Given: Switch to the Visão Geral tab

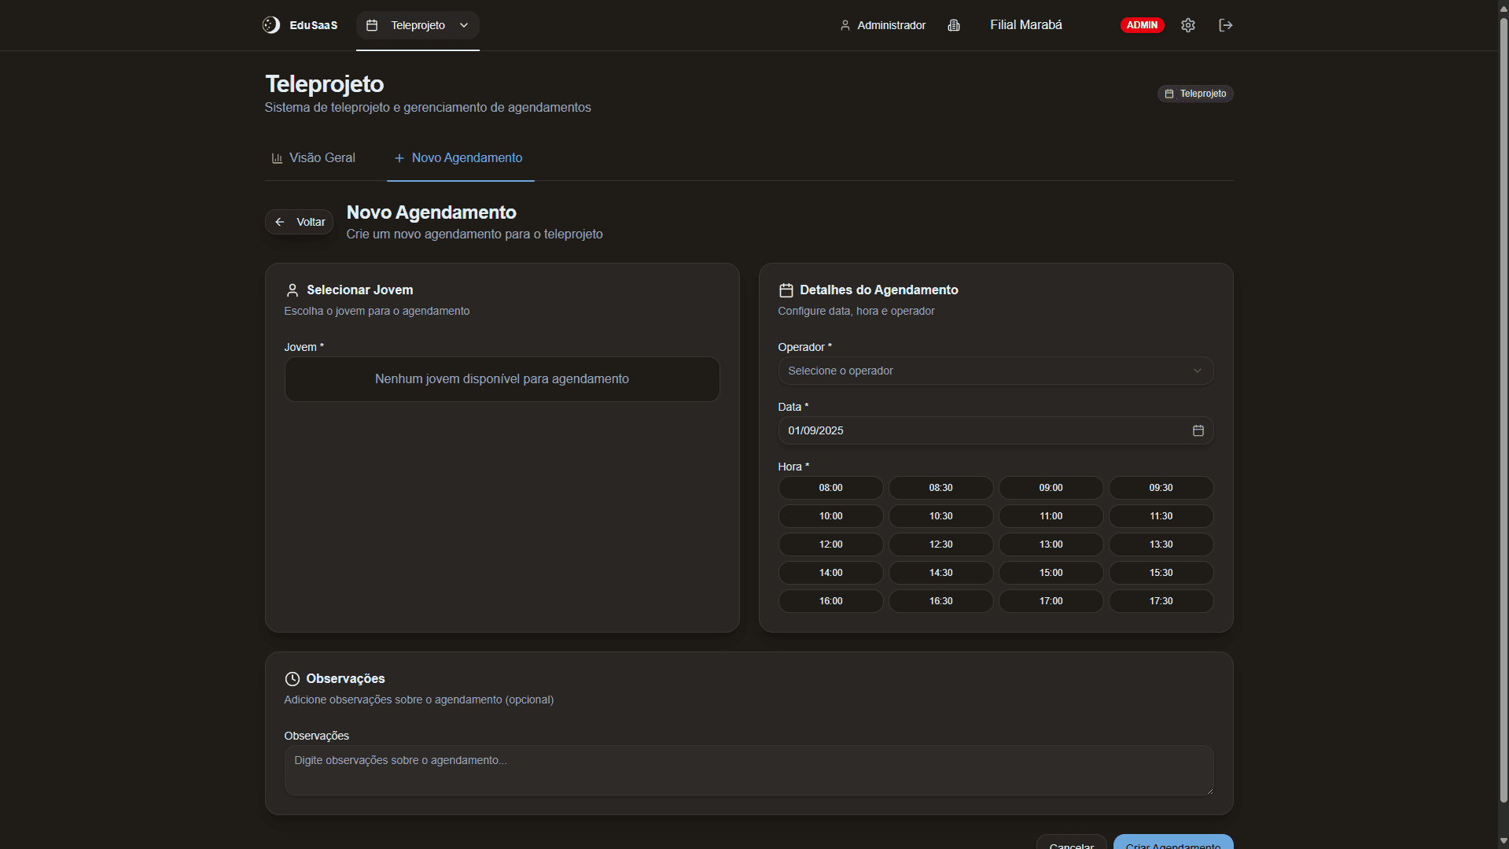Looking at the screenshot, I should click(313, 158).
